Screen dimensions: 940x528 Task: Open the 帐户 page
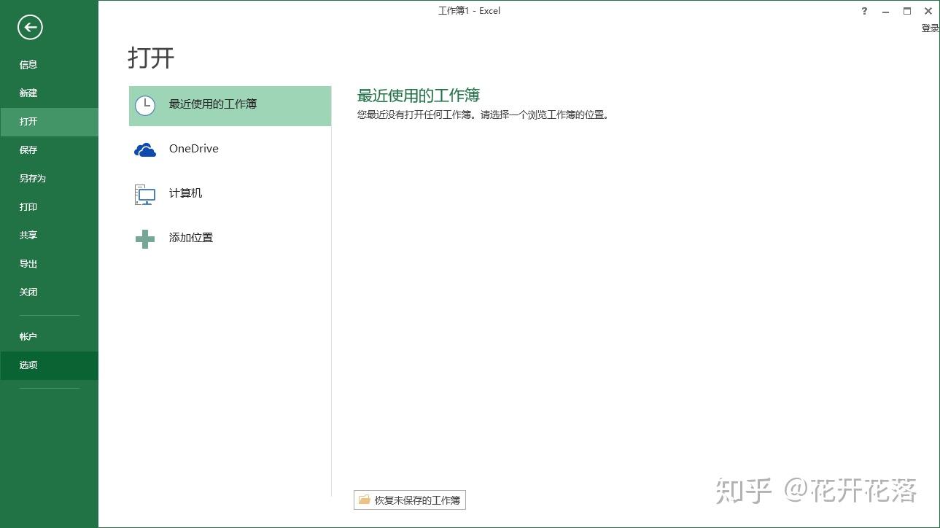point(49,336)
